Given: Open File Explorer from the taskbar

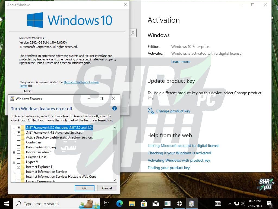Looking at the screenshot, I should click(132, 204).
